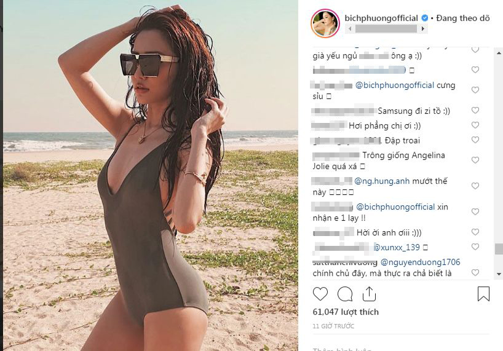Share the post using the share icon
503x351 pixels.
[x=369, y=294]
